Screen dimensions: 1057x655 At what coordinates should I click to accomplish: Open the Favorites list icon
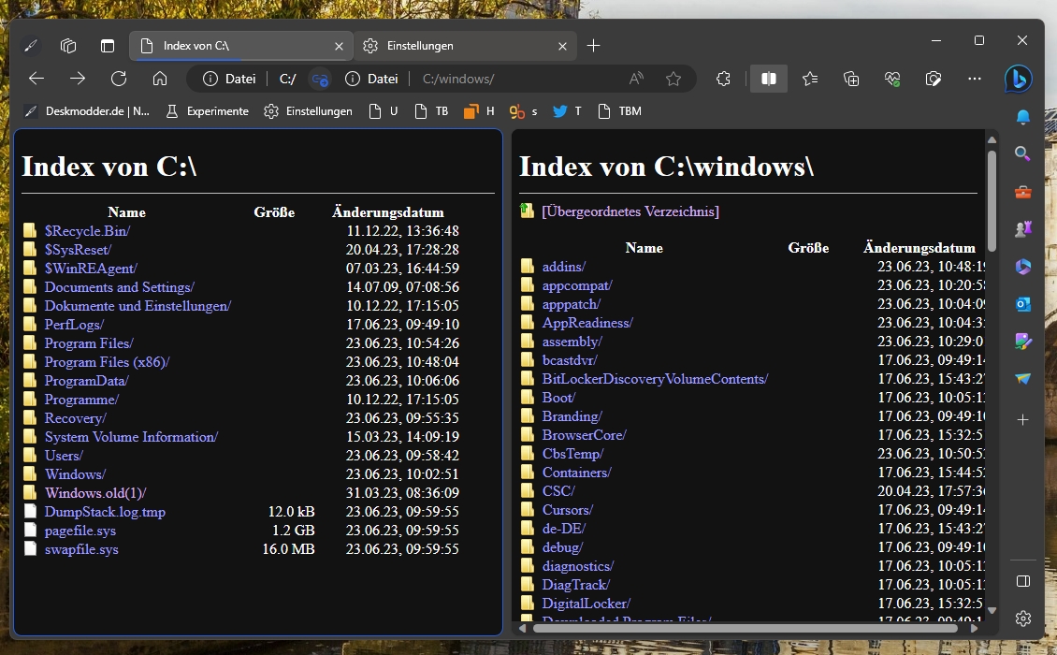(810, 79)
